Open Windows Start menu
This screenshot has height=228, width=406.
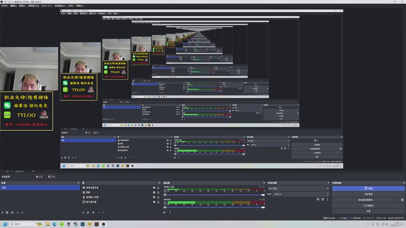[5, 224]
